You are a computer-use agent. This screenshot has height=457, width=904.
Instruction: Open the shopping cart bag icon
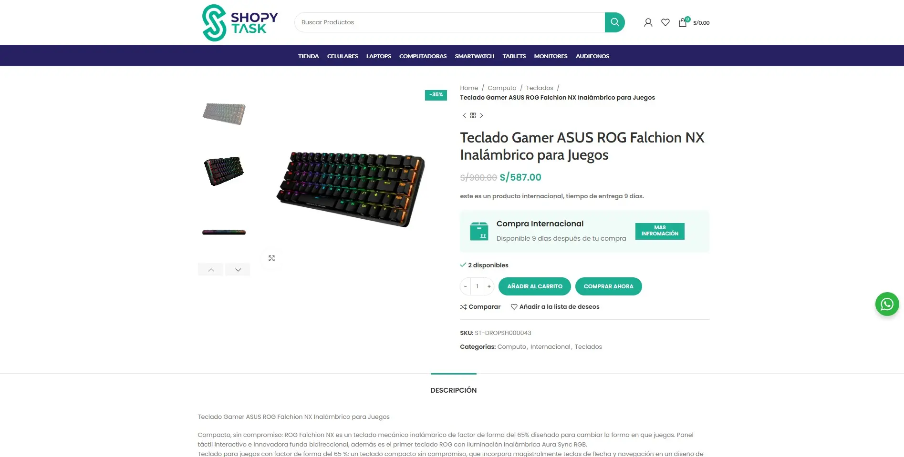(683, 22)
